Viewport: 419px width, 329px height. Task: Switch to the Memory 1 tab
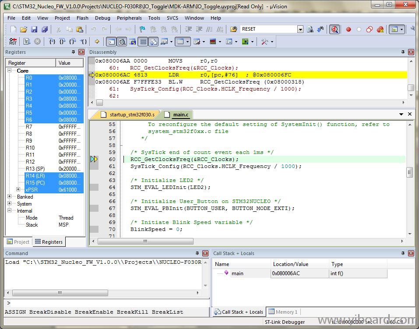point(283,311)
